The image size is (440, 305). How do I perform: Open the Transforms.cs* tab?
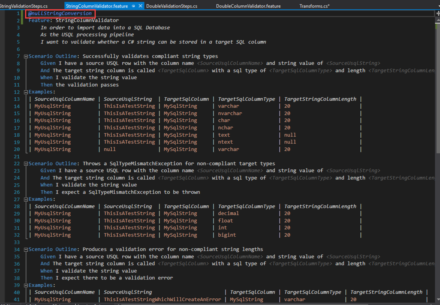click(314, 6)
